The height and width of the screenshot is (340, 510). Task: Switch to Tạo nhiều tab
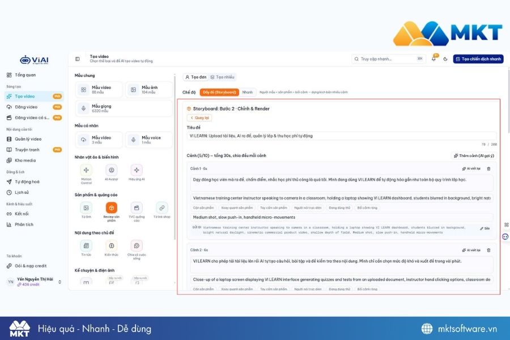click(x=223, y=77)
